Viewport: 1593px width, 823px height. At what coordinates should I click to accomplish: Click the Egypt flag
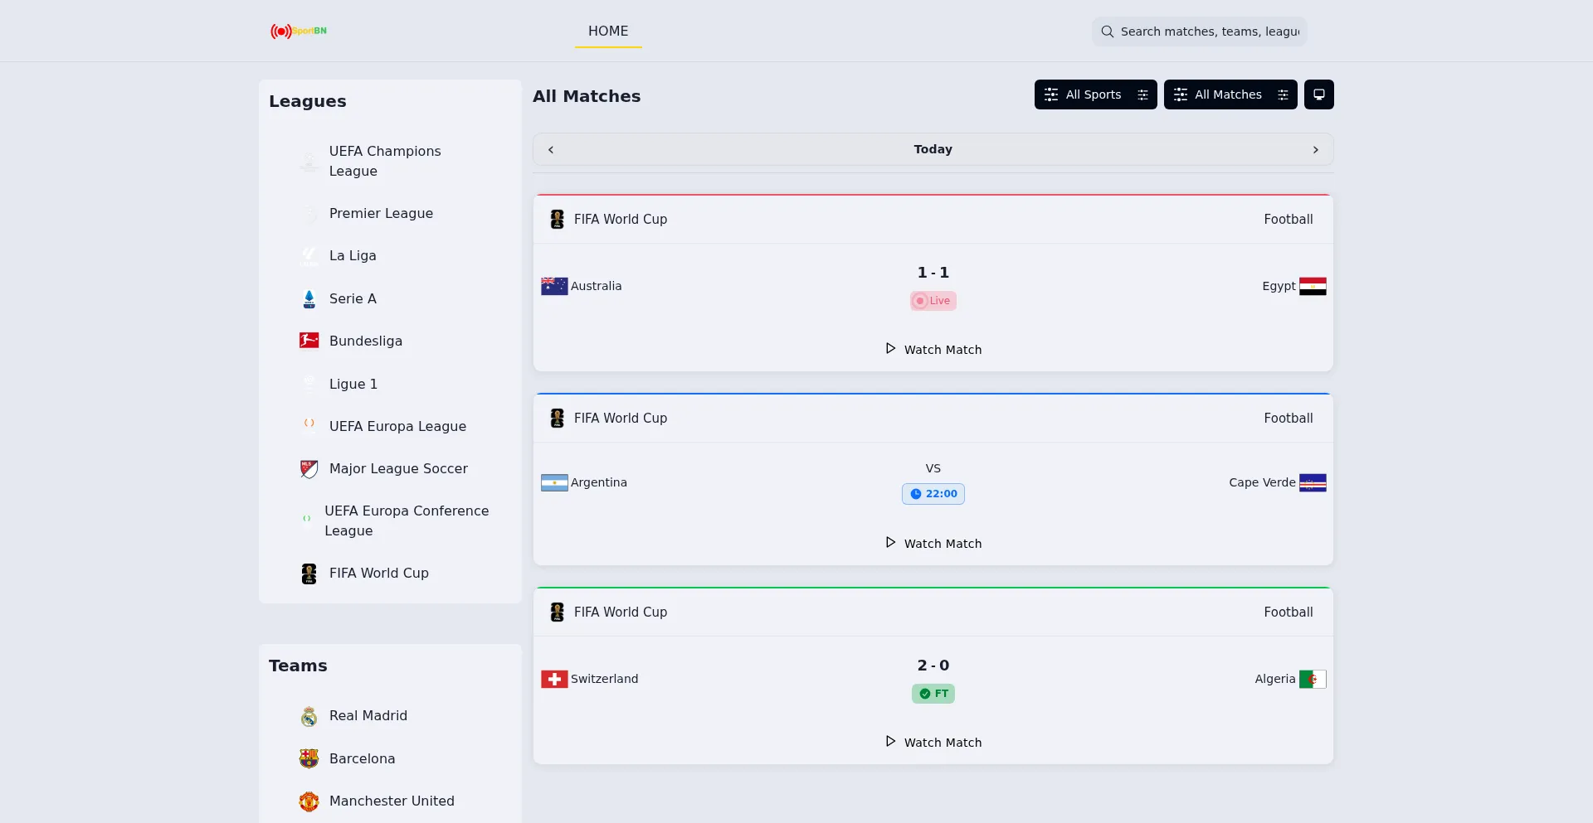(1313, 286)
